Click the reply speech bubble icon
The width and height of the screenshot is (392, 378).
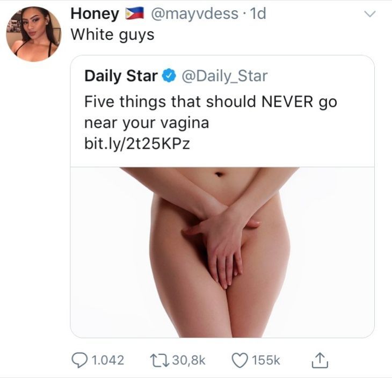click(78, 360)
